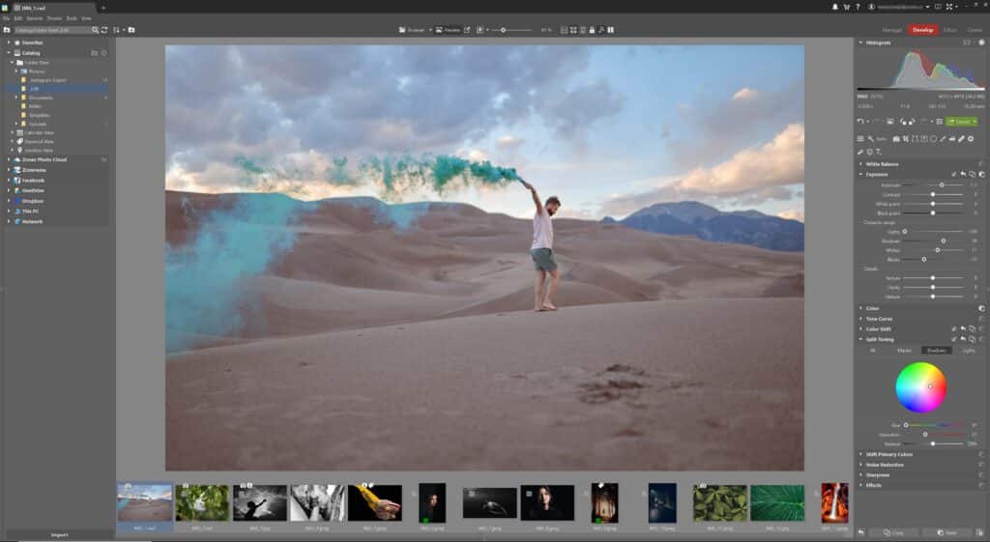Toggle the Noise Reduction group switch
The height and width of the screenshot is (542, 990).
(982, 465)
